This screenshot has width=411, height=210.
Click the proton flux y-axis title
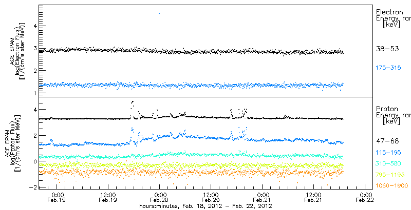click(x=12, y=144)
